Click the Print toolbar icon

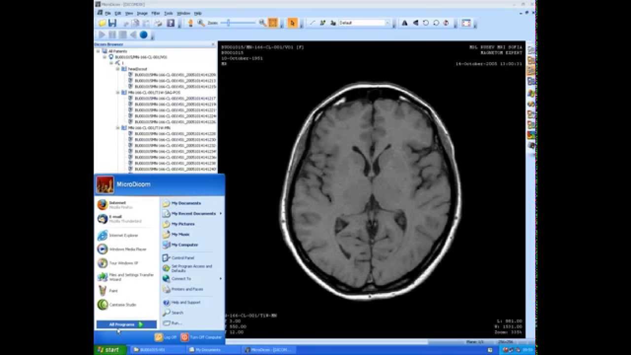point(158,23)
